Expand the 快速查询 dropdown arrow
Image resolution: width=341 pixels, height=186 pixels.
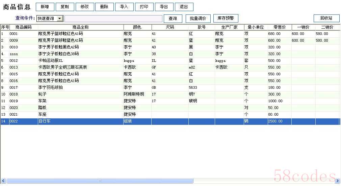coord(60,18)
